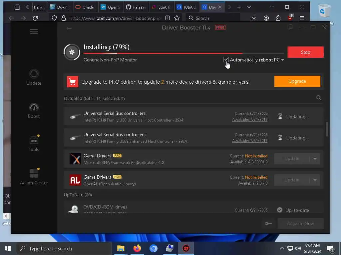The image size is (341, 255).
Task: Click the Driver Booster taskbar icon
Action: (186, 248)
